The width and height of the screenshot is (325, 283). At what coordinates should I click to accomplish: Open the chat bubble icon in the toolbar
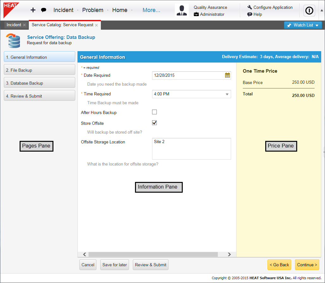click(43, 10)
